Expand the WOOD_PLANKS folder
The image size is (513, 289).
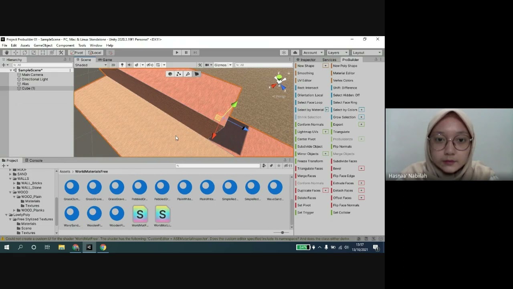(x=14, y=210)
